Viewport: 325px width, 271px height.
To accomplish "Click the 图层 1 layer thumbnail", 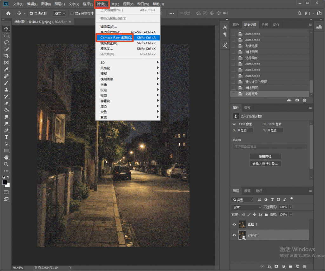I will (x=242, y=224).
